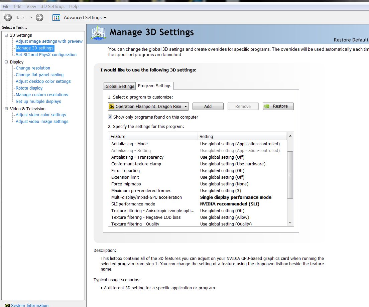This screenshot has height=307, width=369.
Task: Select the Antialiasing - Transparency row
Action: click(198, 157)
